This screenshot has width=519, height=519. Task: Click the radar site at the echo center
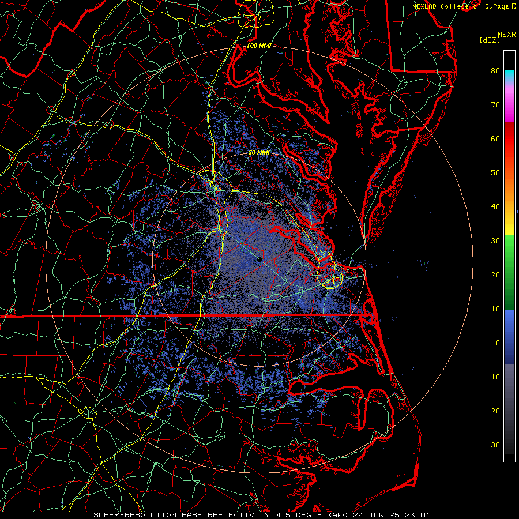pos(259,259)
